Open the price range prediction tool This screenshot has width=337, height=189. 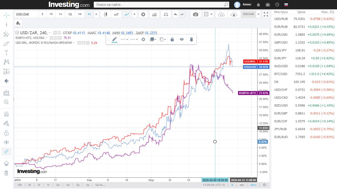coord(6,71)
